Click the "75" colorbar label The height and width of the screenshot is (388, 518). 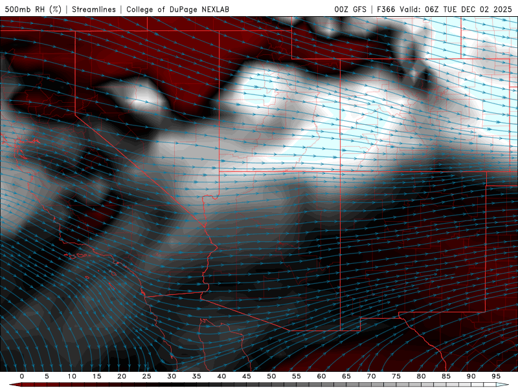click(x=396, y=376)
